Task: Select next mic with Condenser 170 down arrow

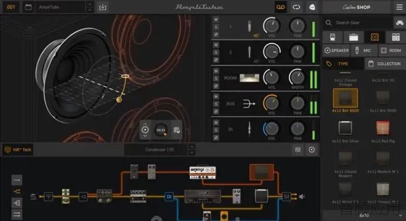Action: point(192,153)
